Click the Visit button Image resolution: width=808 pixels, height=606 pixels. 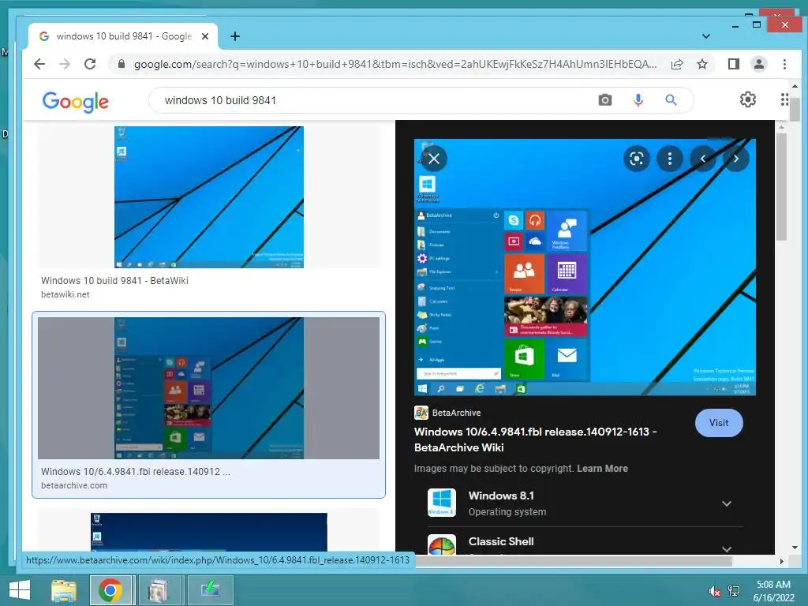pos(719,423)
